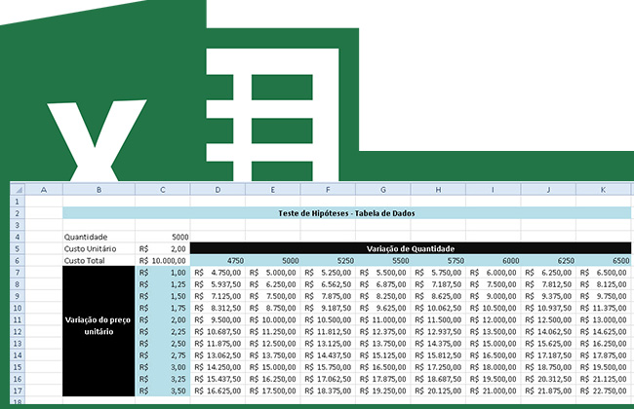Click the 'Variação de Quantidade' header bar
634x409 pixels.
click(x=411, y=248)
